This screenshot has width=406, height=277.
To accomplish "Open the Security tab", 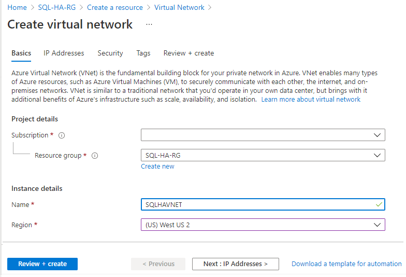I will tap(110, 53).
